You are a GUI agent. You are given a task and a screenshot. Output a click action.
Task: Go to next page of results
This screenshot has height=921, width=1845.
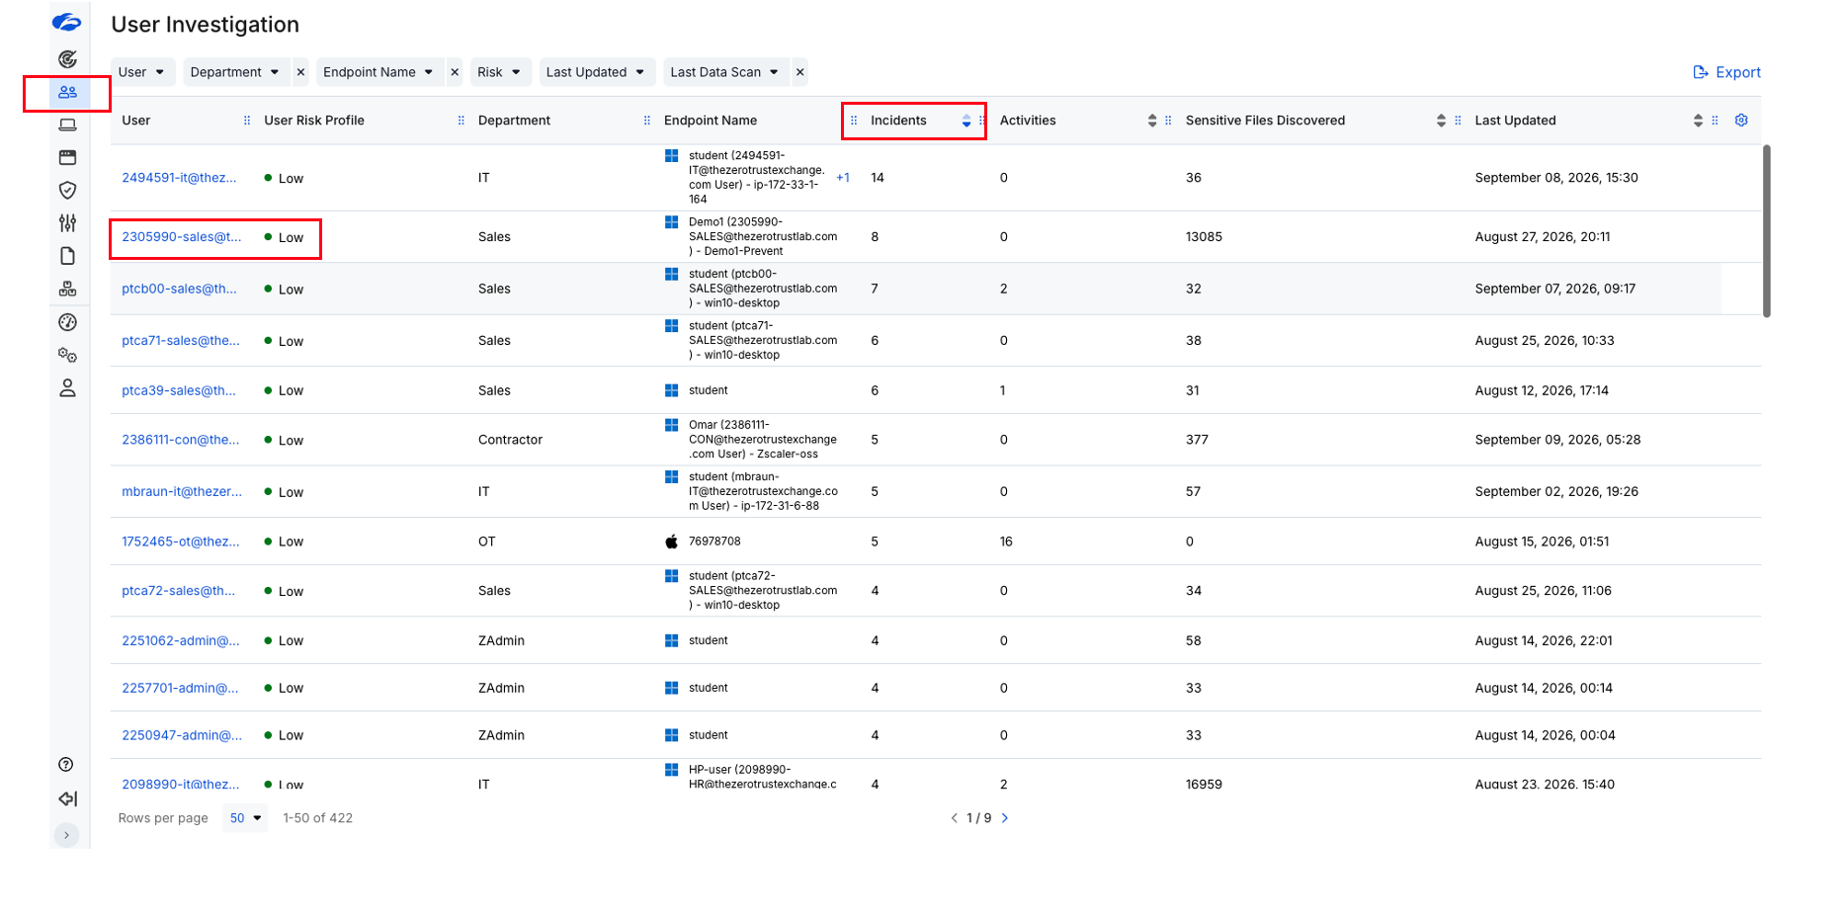coord(1005,818)
